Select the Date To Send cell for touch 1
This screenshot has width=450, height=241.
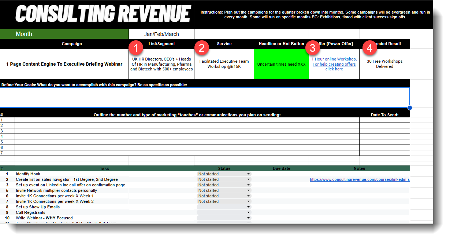click(x=384, y=120)
